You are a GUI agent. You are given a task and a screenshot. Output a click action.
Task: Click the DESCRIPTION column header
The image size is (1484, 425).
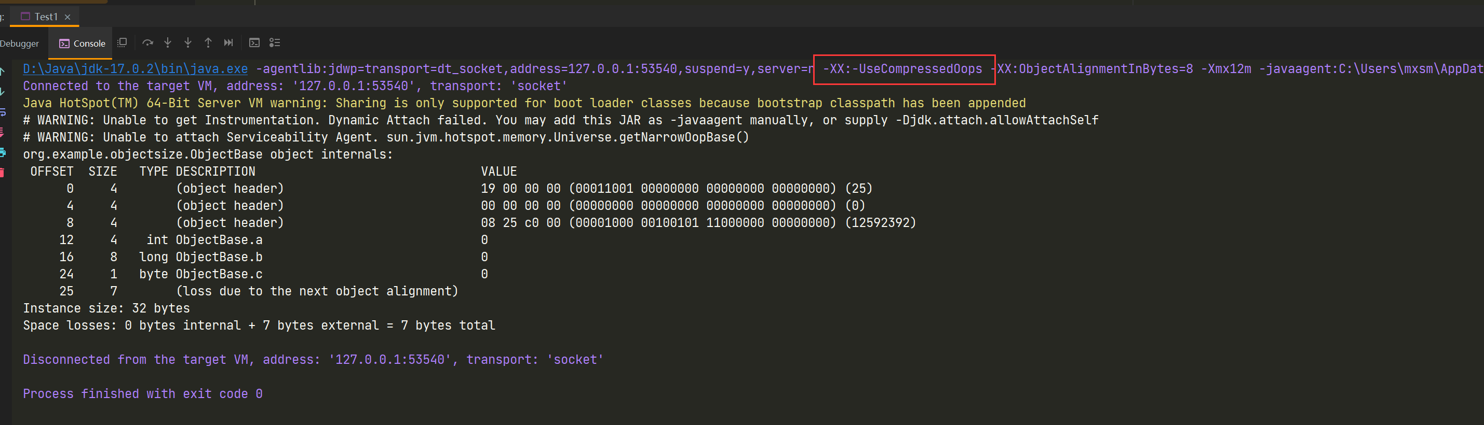coord(215,172)
